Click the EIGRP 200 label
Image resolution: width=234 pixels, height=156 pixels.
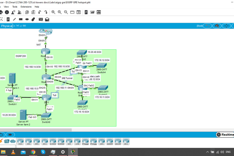(x=21, y=56)
